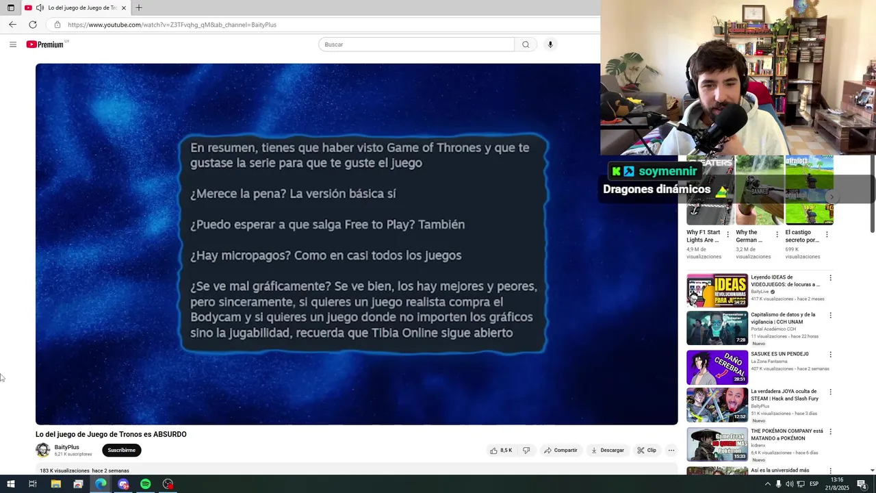Download the video with Descargar
Screen dimensions: 876x493
coord(608,451)
